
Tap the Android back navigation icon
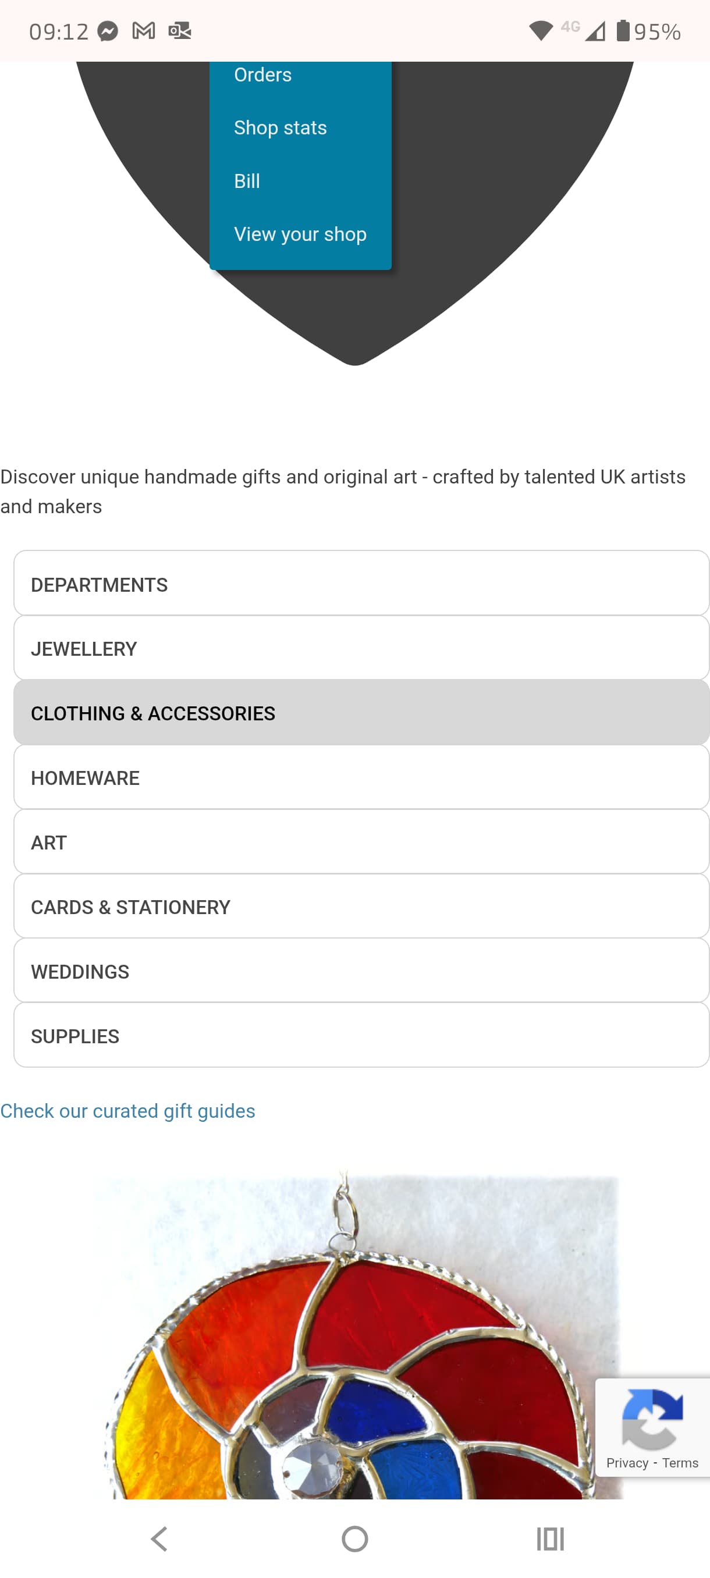(x=159, y=1538)
